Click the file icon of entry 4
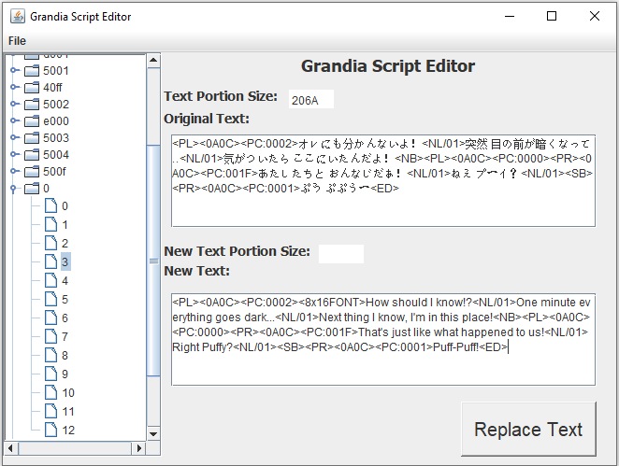Screen dimensions: 619x466 coord(50,280)
